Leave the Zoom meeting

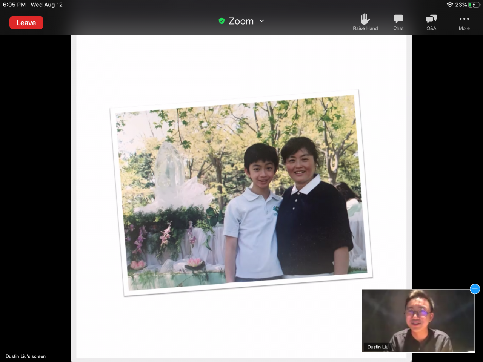26,23
